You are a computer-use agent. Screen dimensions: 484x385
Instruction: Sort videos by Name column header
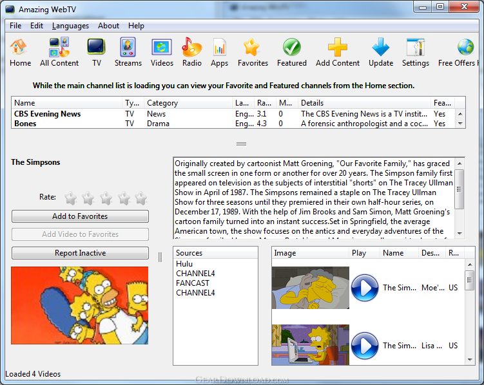(x=400, y=253)
